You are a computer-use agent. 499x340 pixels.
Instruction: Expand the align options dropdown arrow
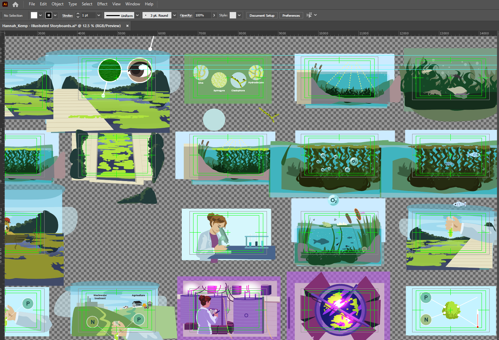(315, 15)
